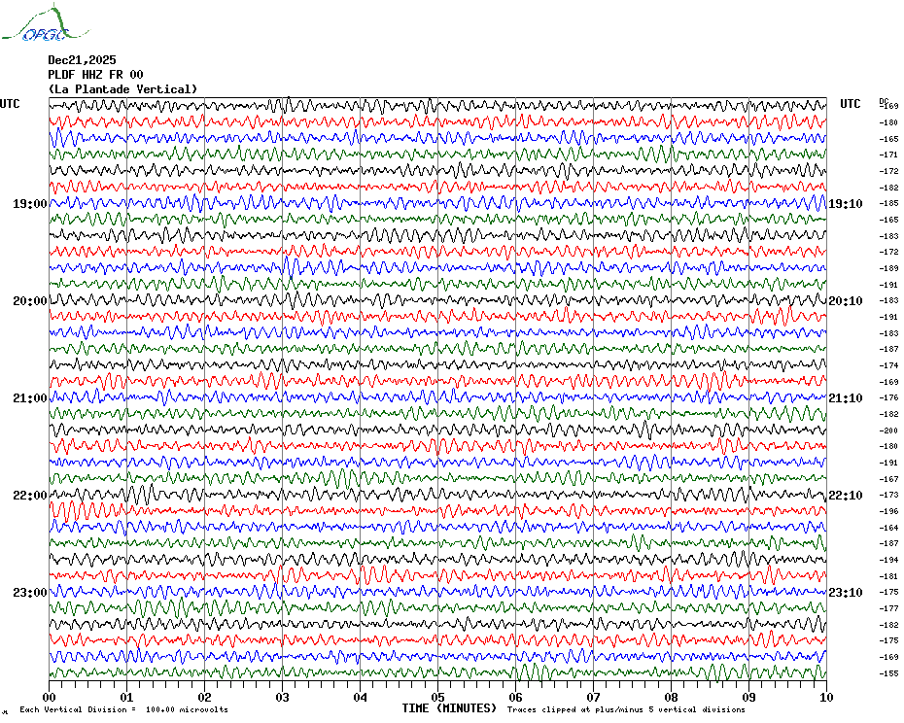
Task: Click the DC offset value '-155'
Action: pyautogui.click(x=888, y=673)
